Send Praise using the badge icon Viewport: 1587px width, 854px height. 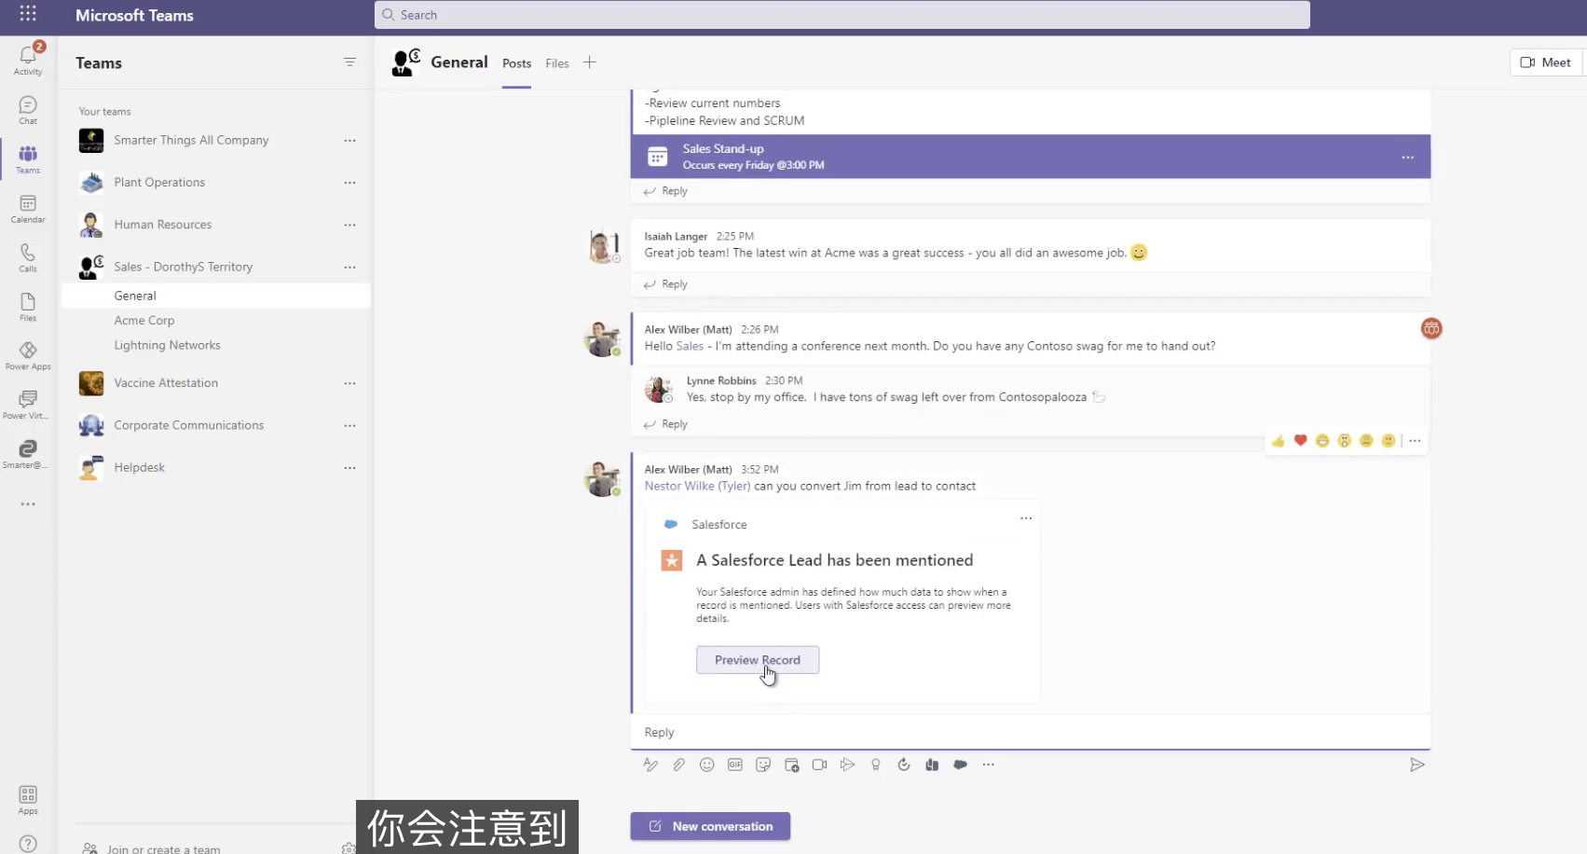[875, 764]
